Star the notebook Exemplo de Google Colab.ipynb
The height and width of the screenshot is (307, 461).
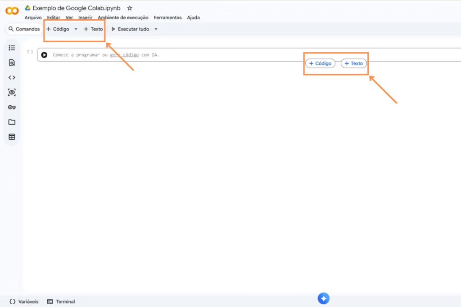pyautogui.click(x=129, y=8)
